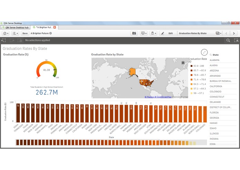Switch to Qlik Sense Desktop hub tab
Screen dimensions: 240x170
click(15, 28)
